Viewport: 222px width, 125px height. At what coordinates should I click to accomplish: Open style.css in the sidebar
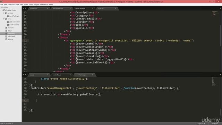(x=10, y=39)
